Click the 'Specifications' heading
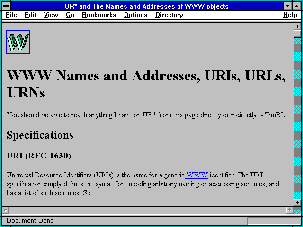The width and height of the screenshot is (303, 227). pos(40,135)
